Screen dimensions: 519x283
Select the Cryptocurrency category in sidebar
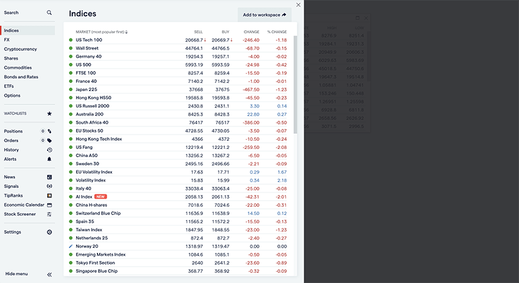pos(20,49)
